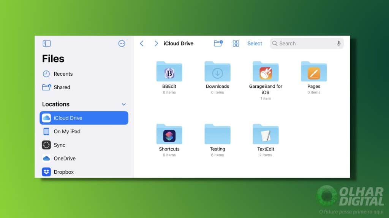The image size is (389, 218).
Task: Open the Dropbox location
Action: pos(84,172)
